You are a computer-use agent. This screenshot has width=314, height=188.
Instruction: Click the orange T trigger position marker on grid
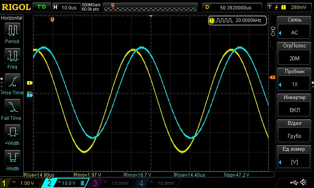(x=52, y=19)
